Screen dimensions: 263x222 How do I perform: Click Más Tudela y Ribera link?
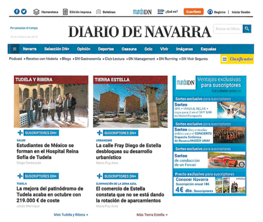(71, 215)
